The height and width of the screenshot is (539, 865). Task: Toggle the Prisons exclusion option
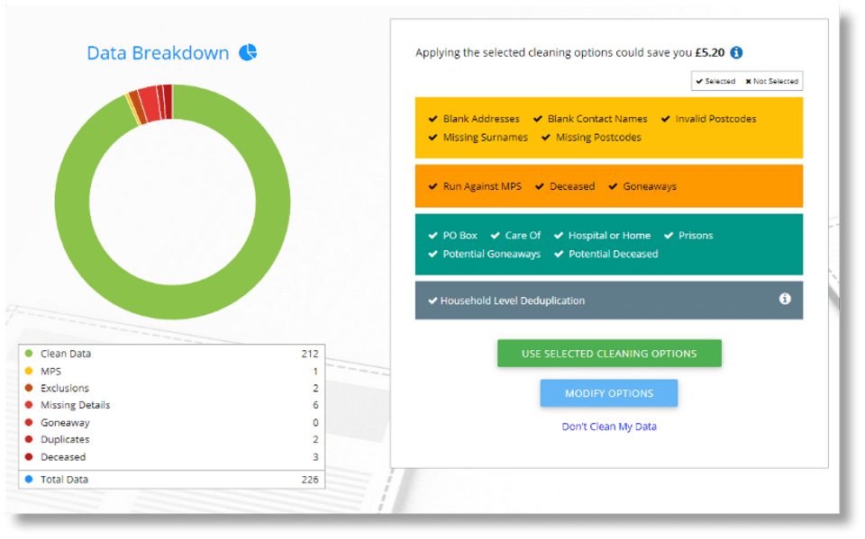(687, 236)
